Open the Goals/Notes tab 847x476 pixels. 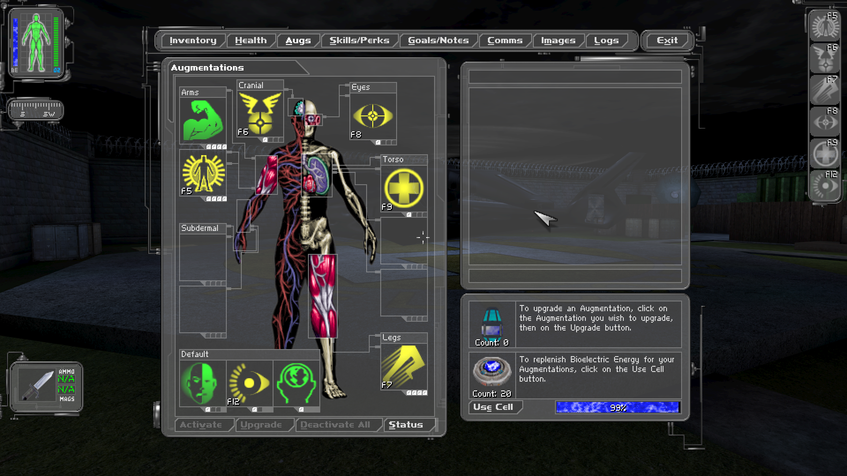pos(438,41)
